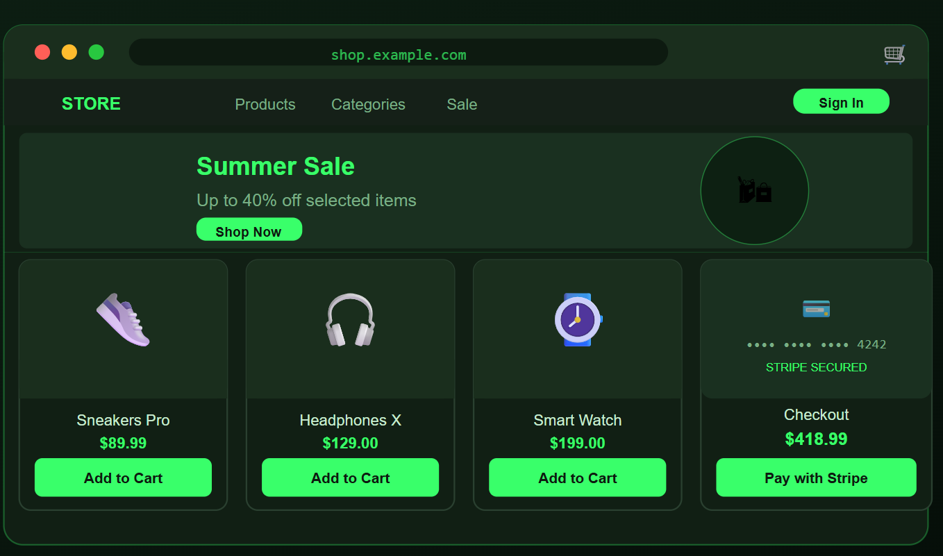Image resolution: width=943 pixels, height=556 pixels.
Task: Click the red window dot
Action: 42,52
